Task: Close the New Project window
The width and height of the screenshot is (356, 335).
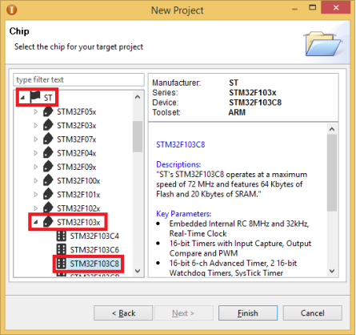Action: coord(336,7)
